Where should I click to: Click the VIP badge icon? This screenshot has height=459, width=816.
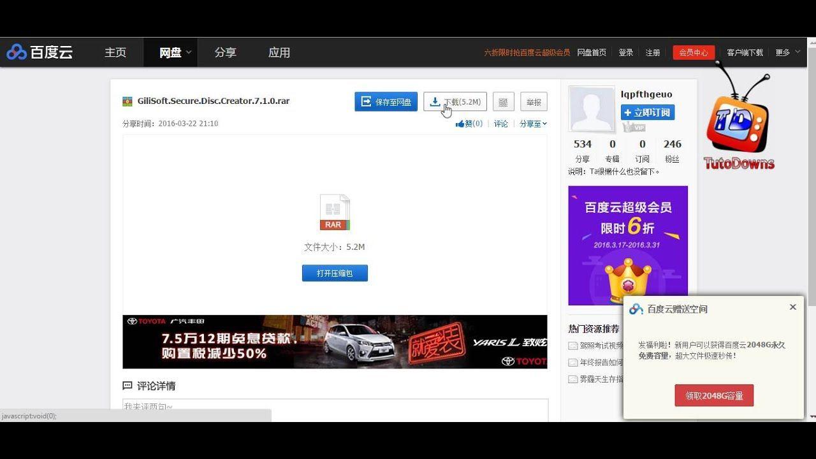(634, 127)
